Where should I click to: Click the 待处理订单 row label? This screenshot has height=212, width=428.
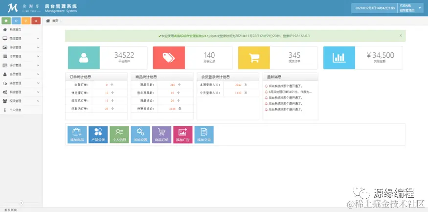(80, 93)
